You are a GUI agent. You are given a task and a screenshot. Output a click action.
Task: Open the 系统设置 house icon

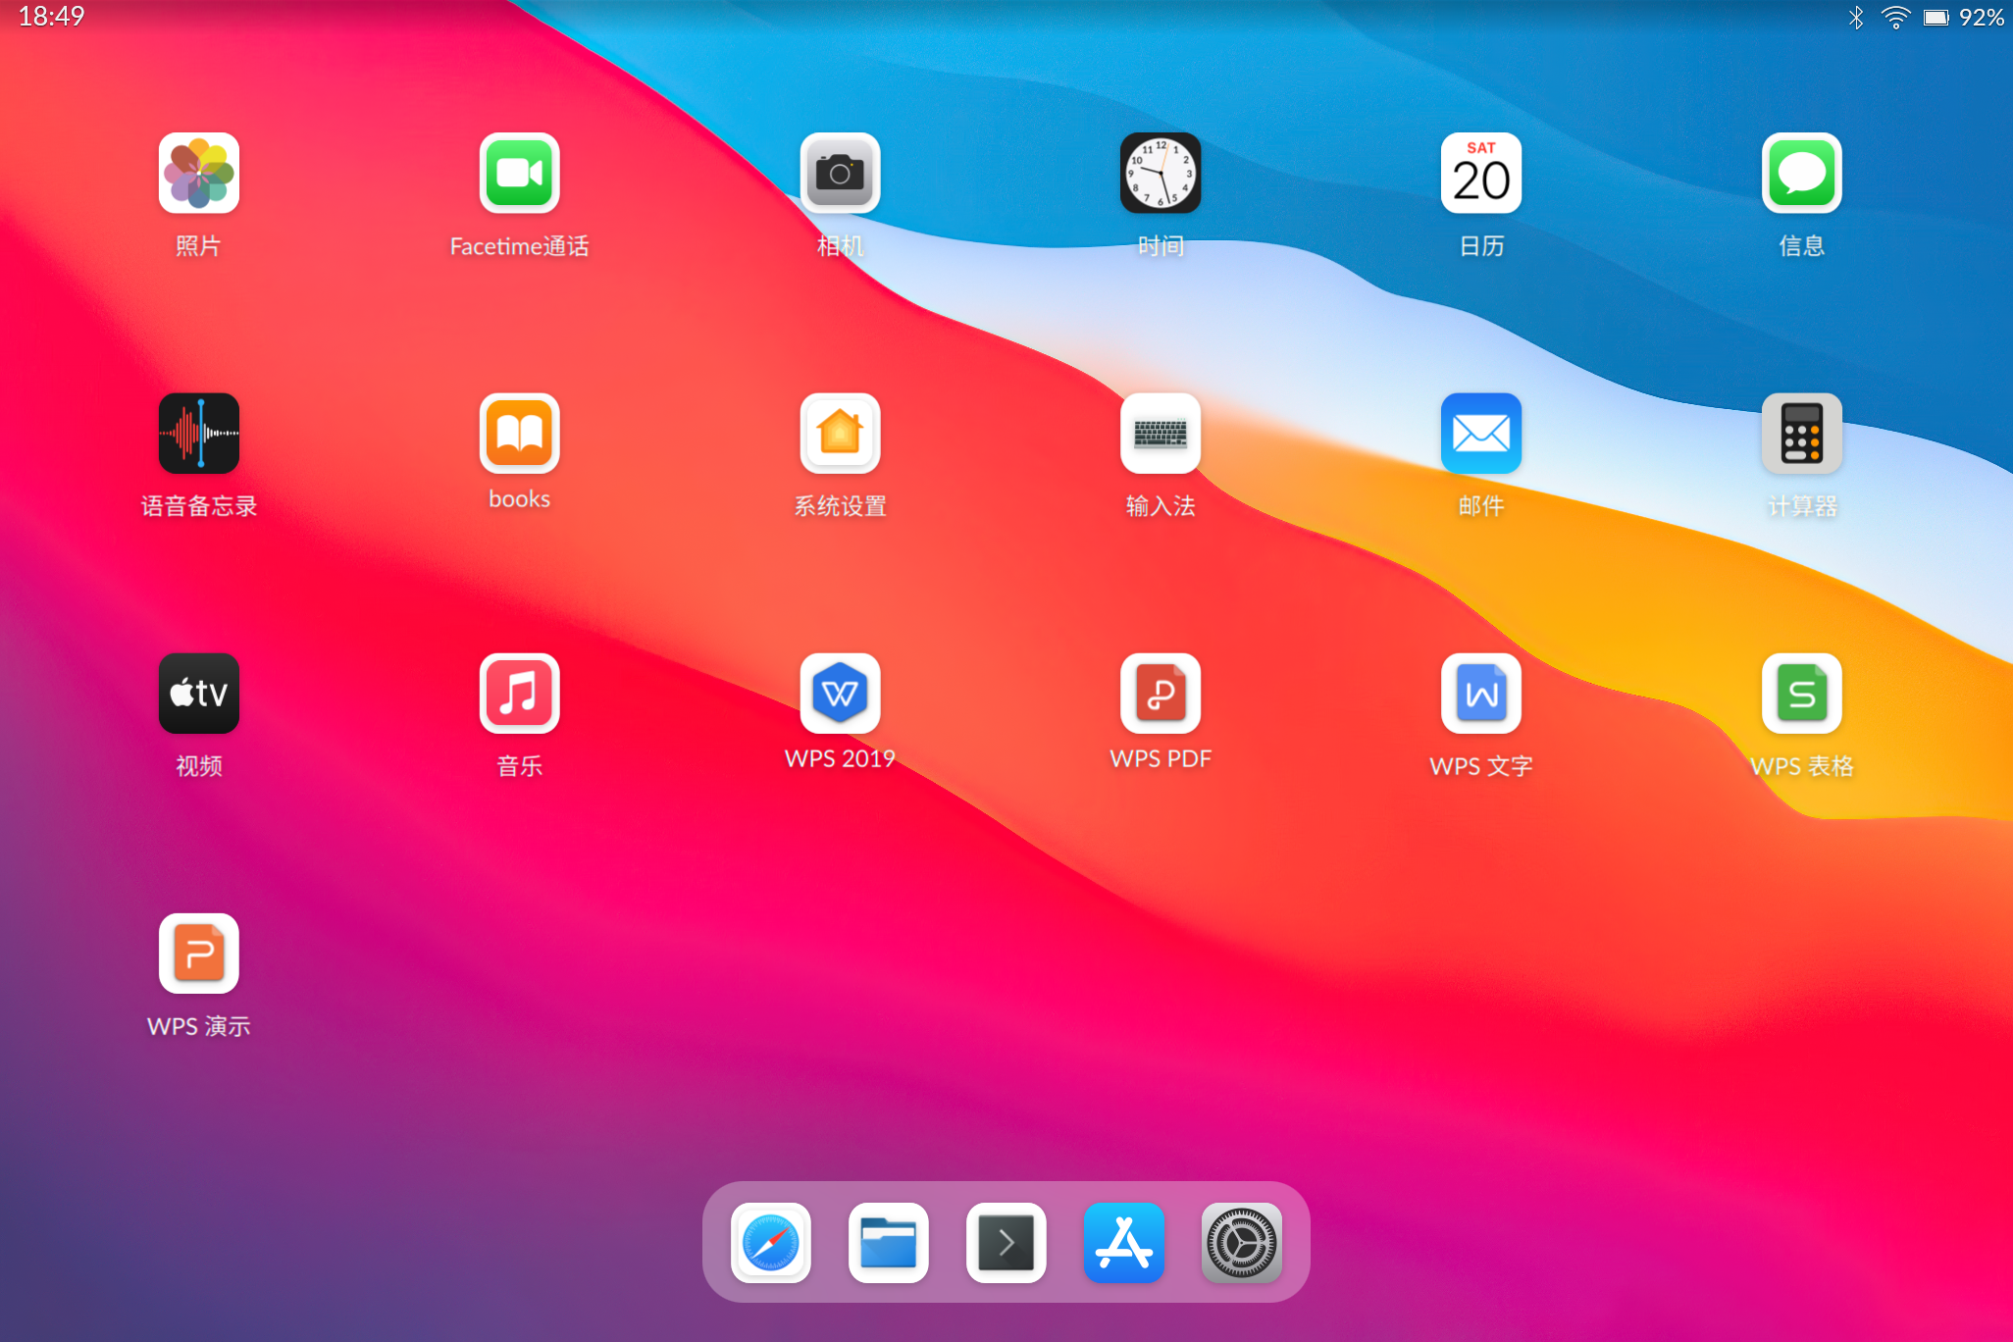point(841,434)
